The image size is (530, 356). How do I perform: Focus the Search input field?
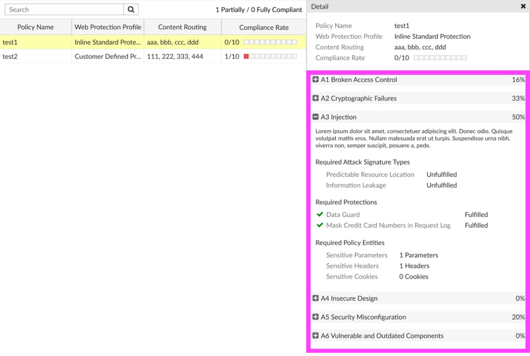click(64, 10)
